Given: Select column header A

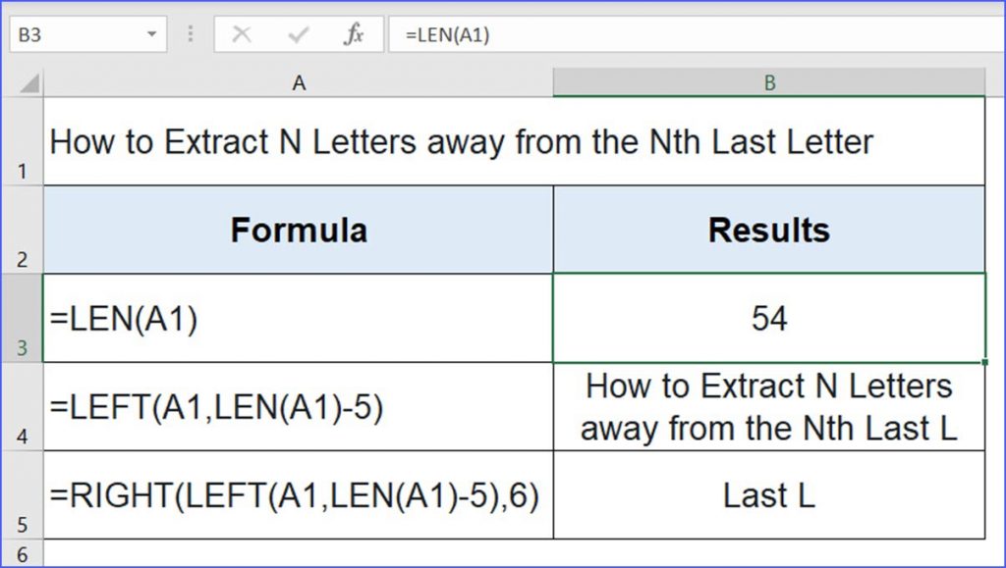Looking at the screenshot, I should click(x=299, y=83).
